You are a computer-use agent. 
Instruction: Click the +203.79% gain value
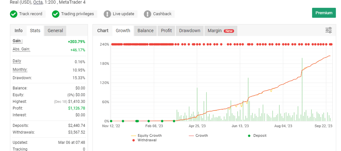point(76,41)
